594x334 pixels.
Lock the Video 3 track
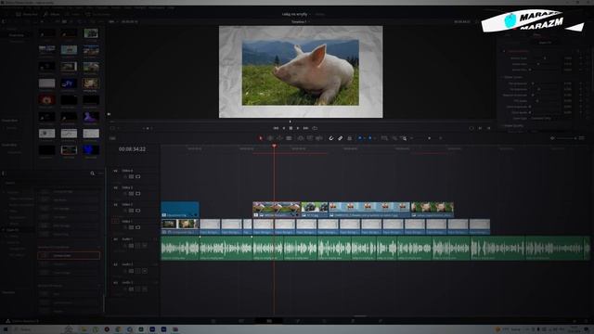click(x=125, y=194)
